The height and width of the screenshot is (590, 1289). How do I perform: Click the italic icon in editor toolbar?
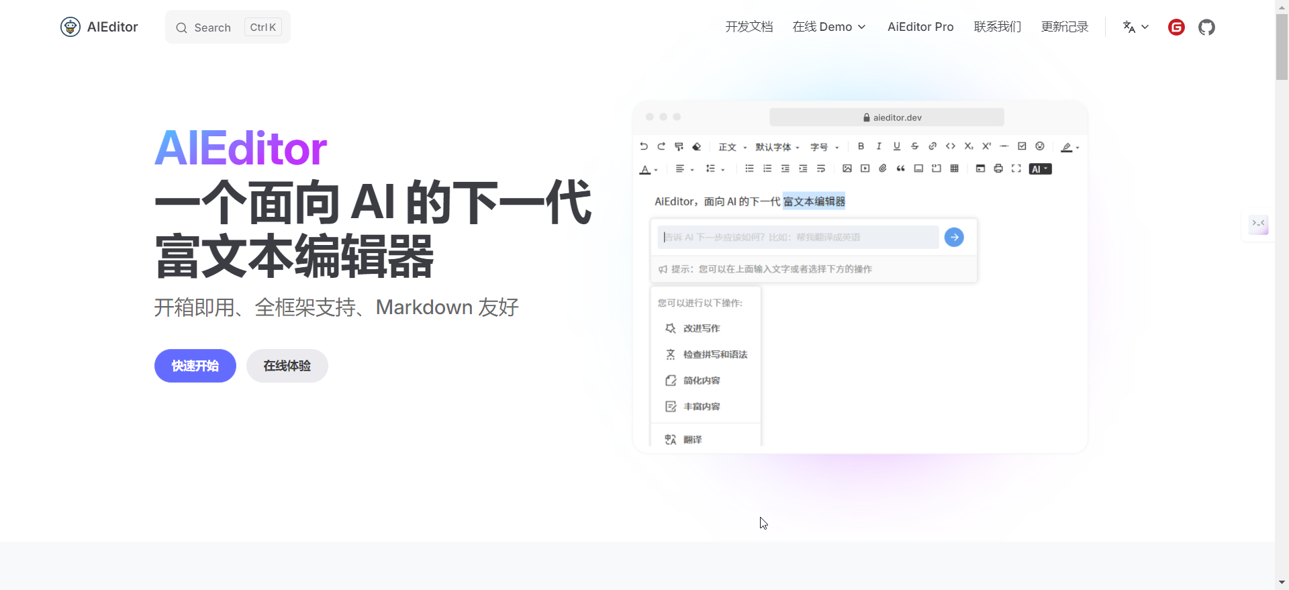[879, 146]
